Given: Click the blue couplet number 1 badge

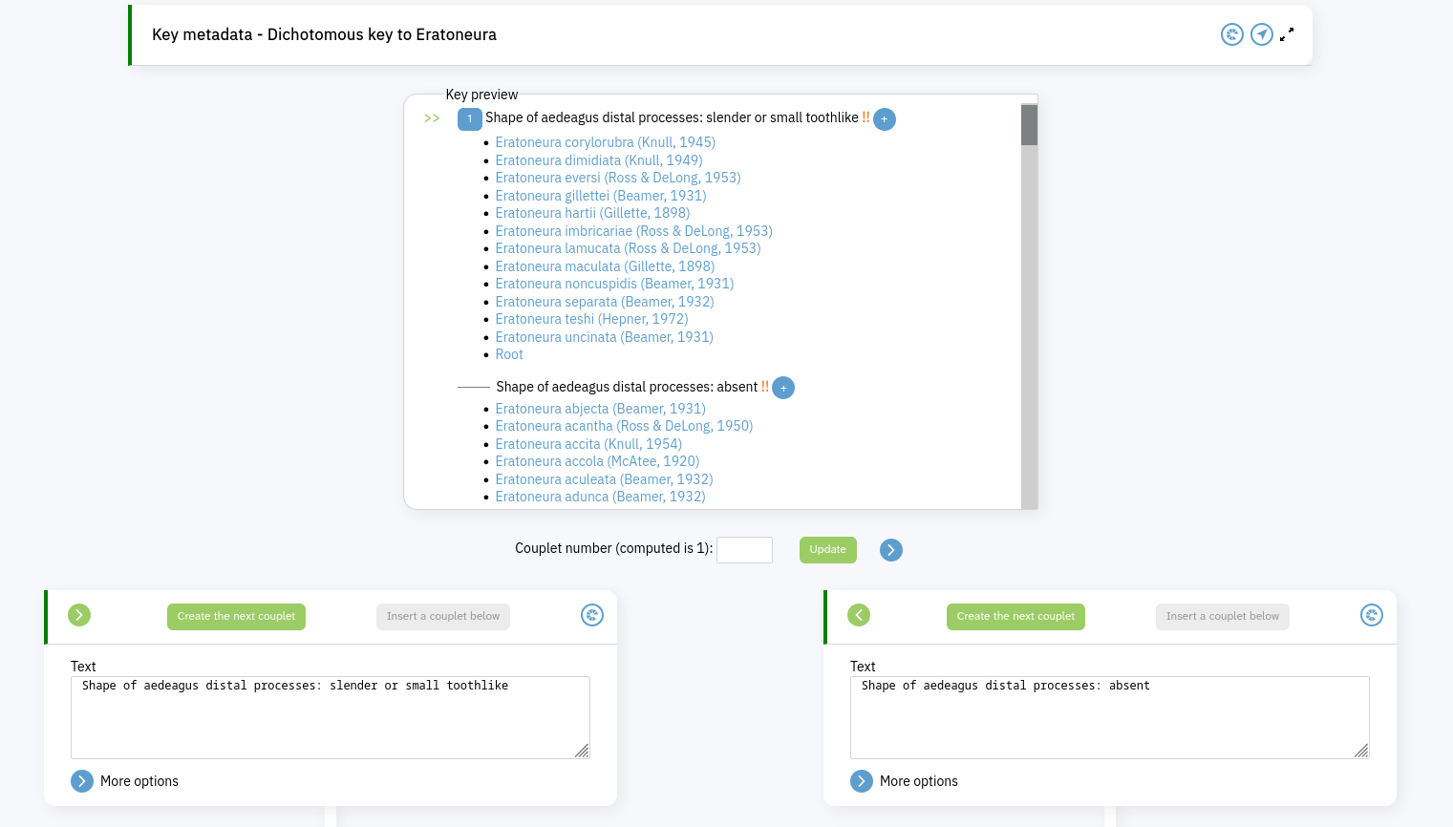Looking at the screenshot, I should click(469, 119).
